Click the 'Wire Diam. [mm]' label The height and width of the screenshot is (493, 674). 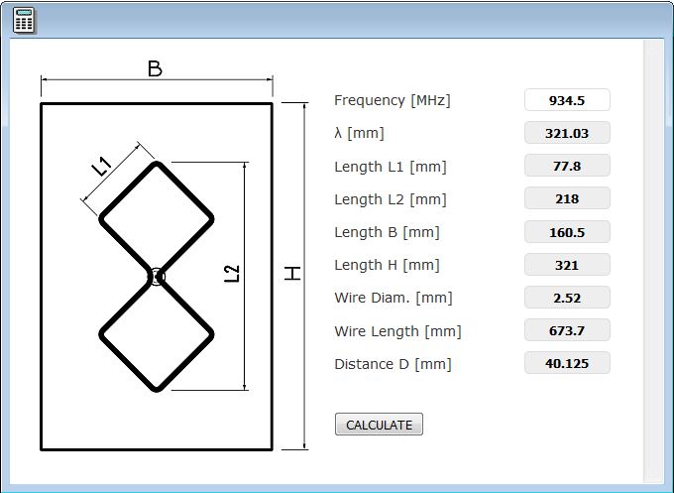393,298
